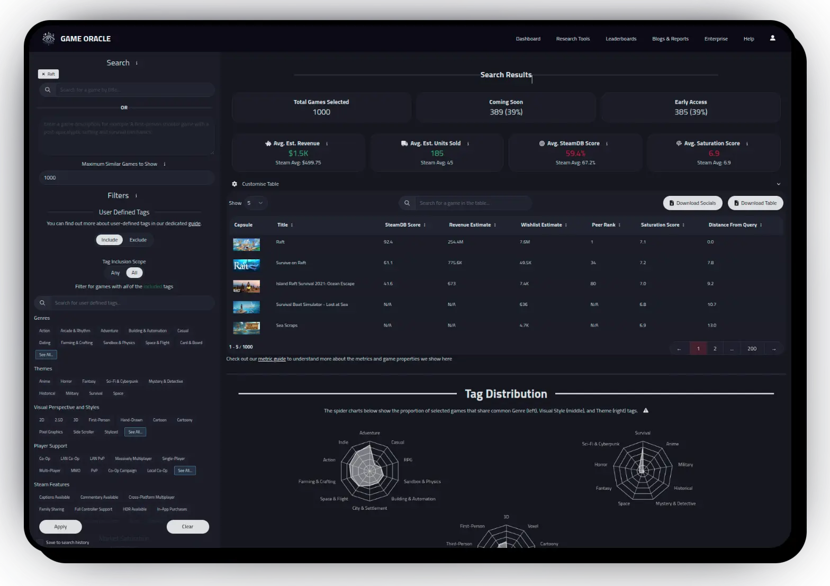Click the Download Socials button

[x=693, y=203]
